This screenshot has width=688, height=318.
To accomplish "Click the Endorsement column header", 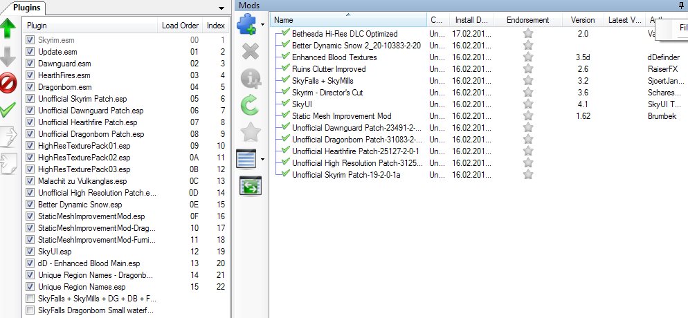I will click(527, 20).
